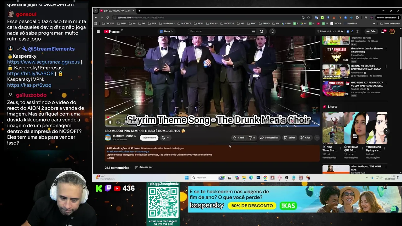Expand the description with ...mais
This screenshot has width=402, height=226.
(x=110, y=158)
